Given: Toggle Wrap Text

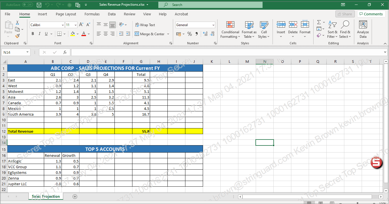Looking at the screenshot, I should (145, 25).
